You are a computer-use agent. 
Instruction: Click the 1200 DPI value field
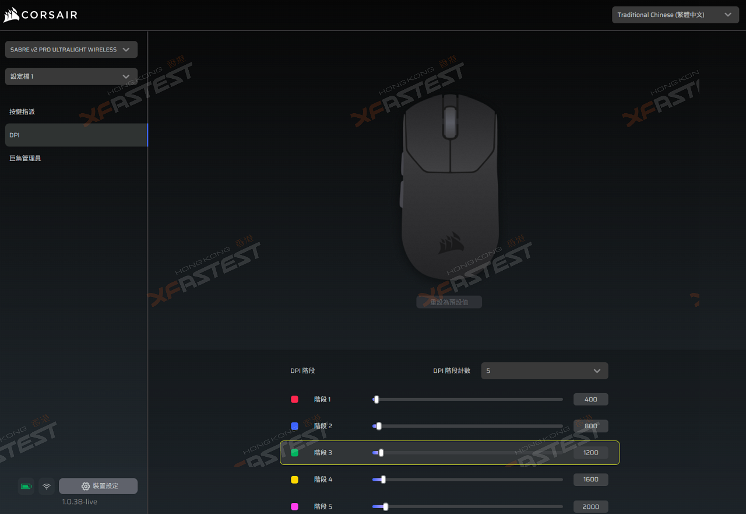click(590, 453)
